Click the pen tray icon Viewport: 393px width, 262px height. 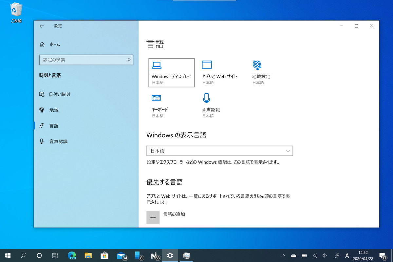(x=337, y=255)
